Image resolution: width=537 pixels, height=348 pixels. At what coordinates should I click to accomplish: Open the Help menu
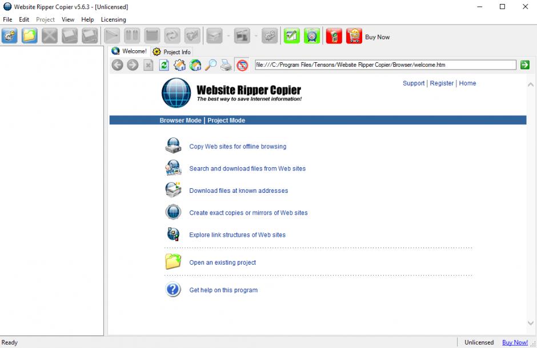click(87, 19)
